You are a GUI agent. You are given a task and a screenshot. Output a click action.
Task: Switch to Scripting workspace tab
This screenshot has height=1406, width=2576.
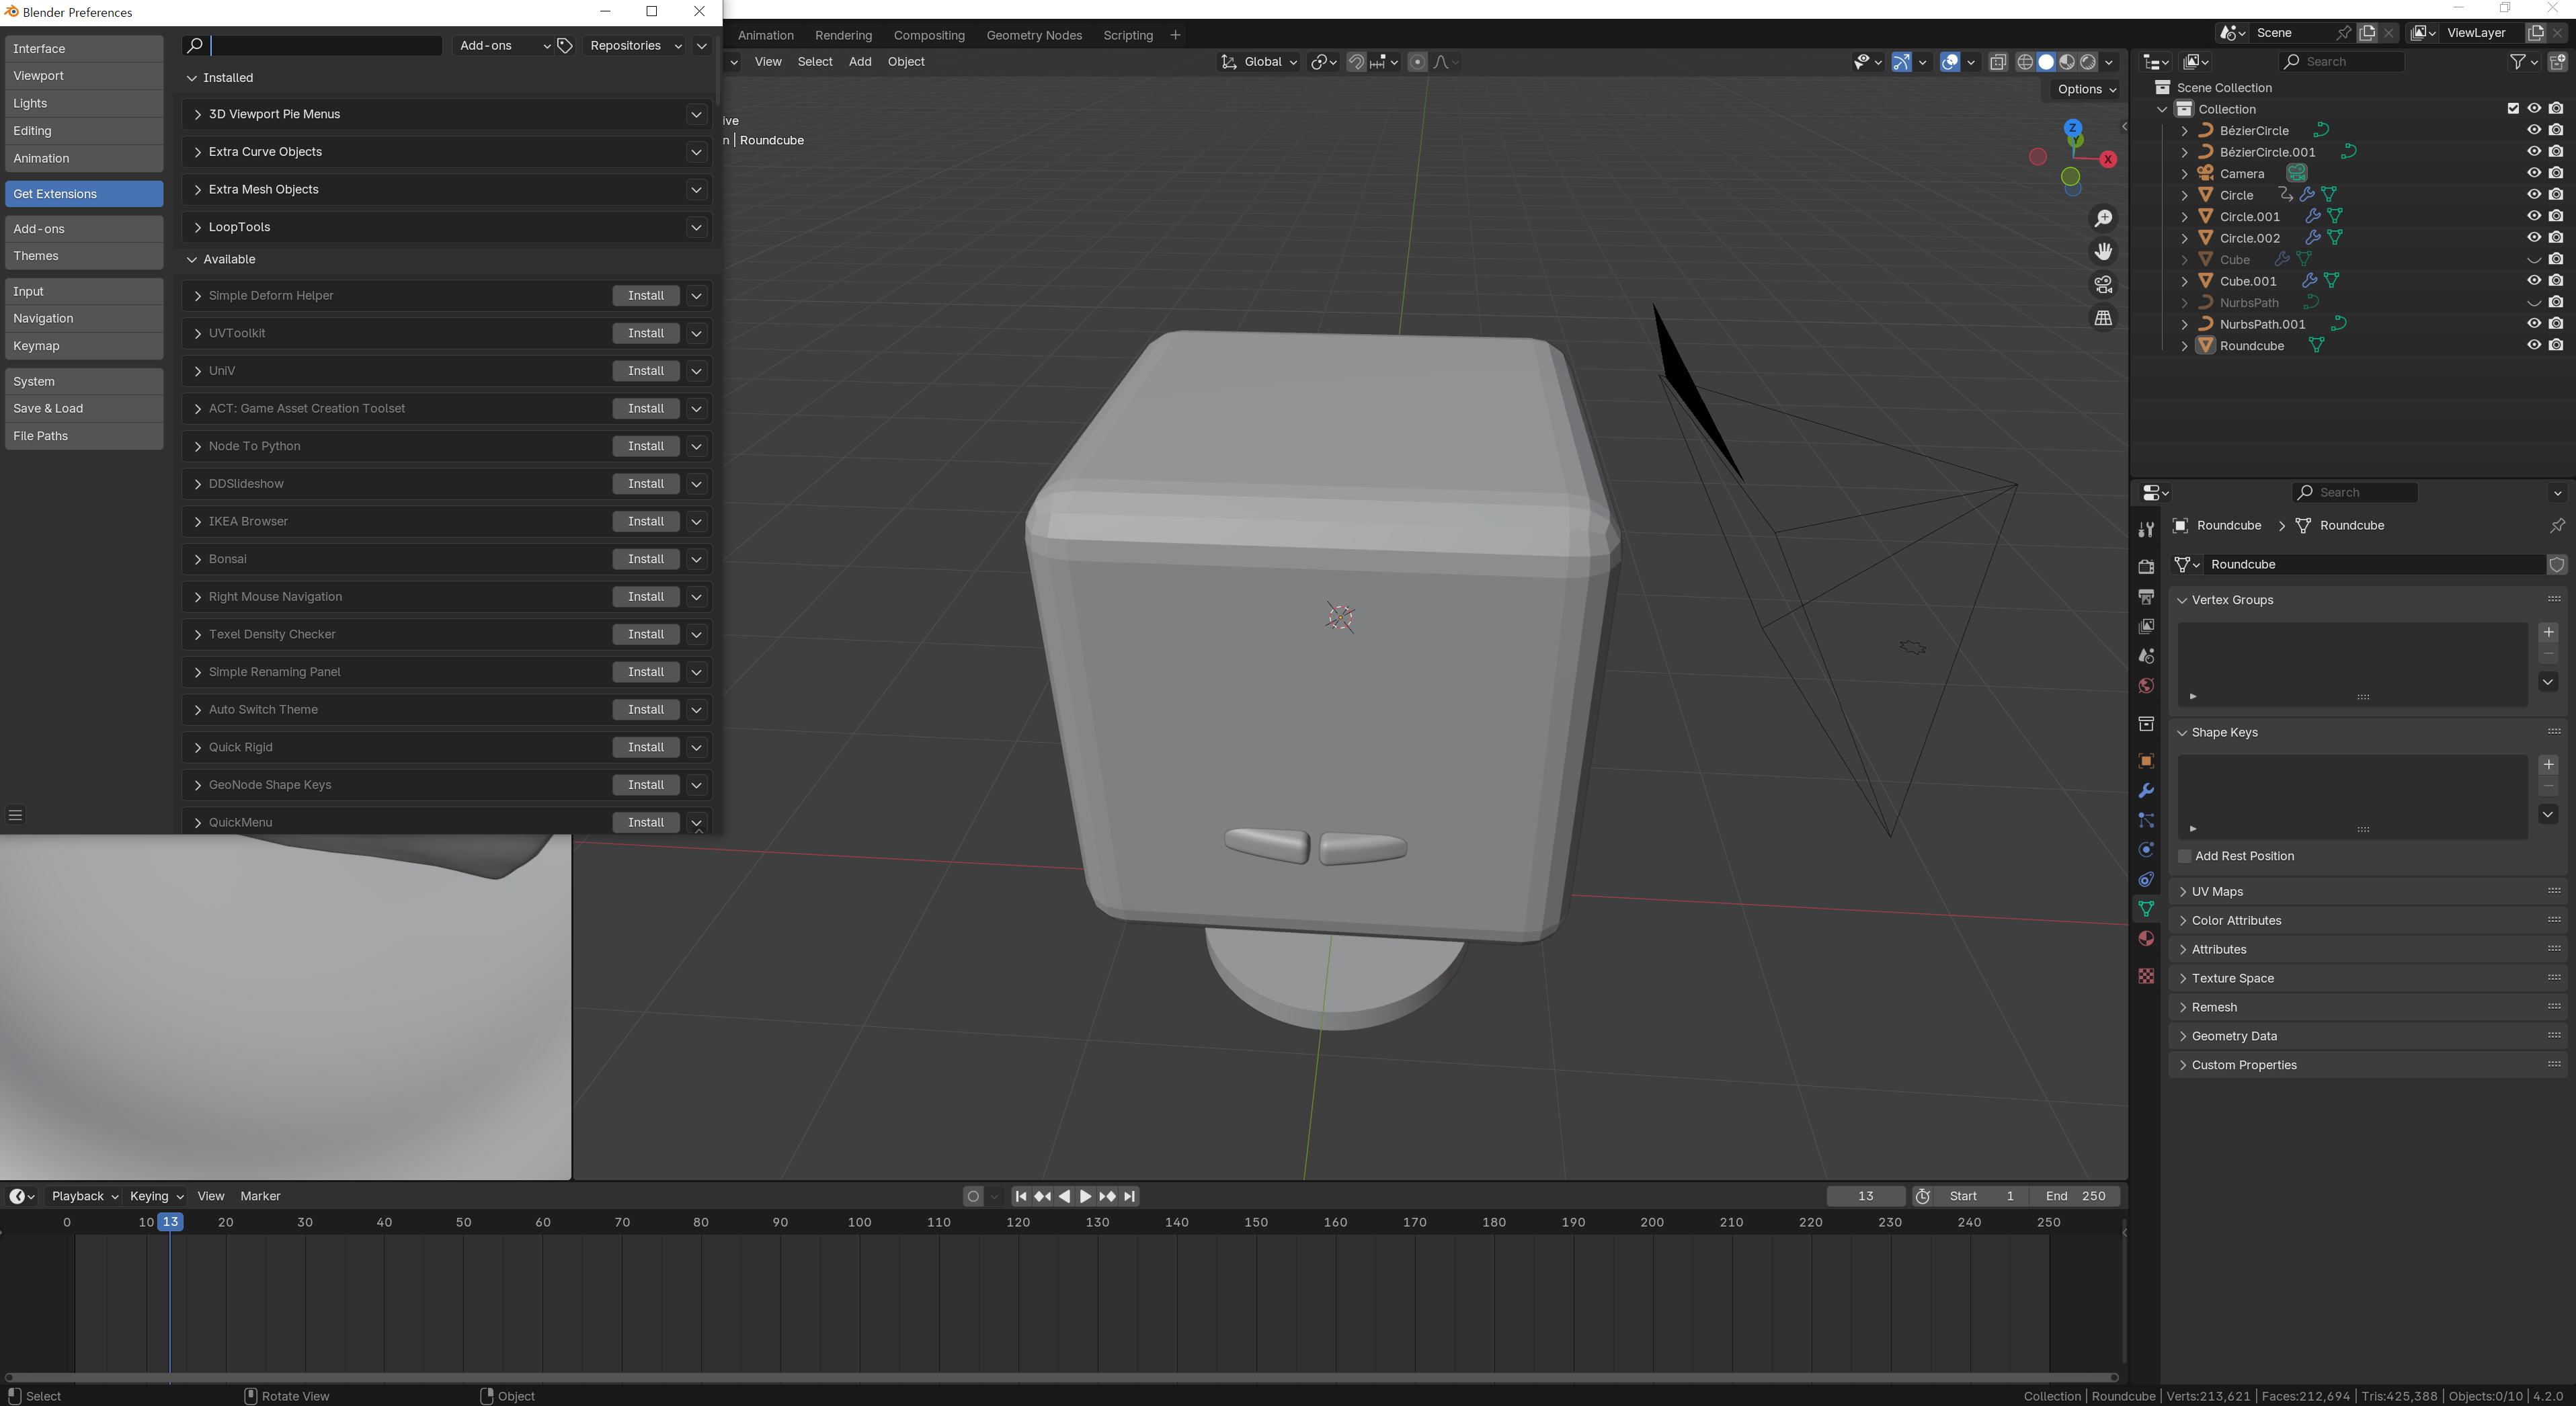click(1128, 35)
